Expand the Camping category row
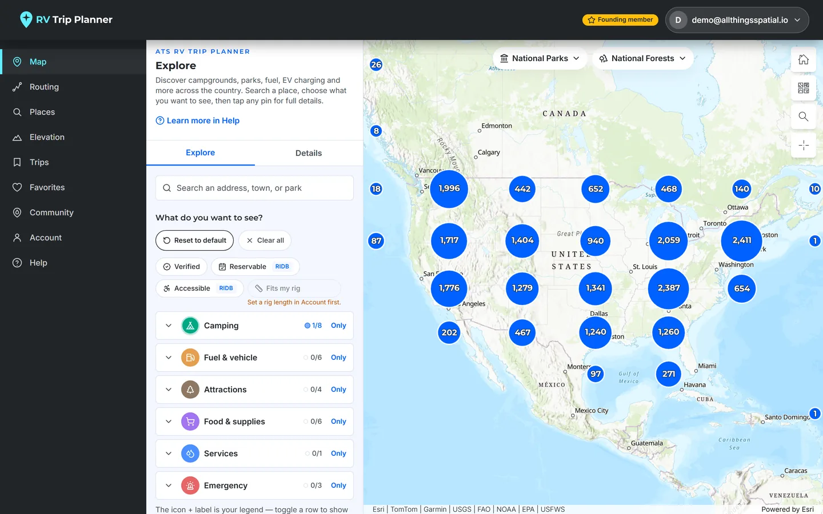 (x=169, y=326)
